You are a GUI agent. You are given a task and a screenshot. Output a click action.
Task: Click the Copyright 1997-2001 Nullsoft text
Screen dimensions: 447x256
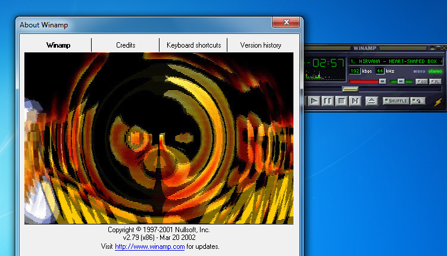click(x=159, y=230)
